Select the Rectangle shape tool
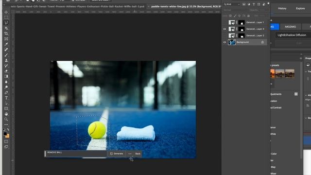This screenshot has width=311, height=175. point(6,108)
